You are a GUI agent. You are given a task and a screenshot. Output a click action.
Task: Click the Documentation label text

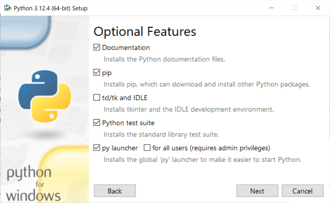(x=125, y=47)
